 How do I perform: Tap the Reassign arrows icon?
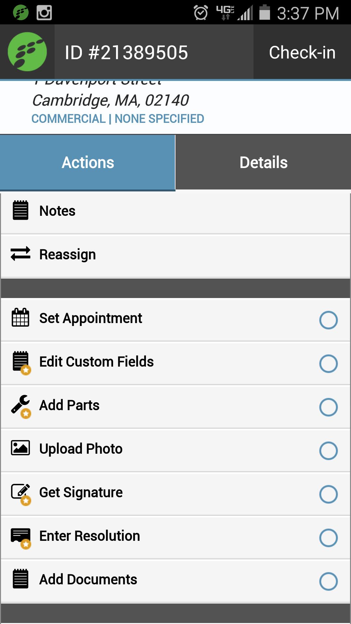click(20, 254)
